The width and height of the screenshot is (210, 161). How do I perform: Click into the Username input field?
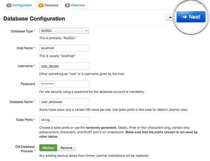64,66
